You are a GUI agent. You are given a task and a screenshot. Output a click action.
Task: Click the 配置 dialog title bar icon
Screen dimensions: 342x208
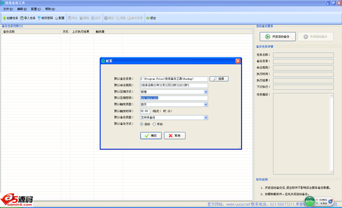click(x=103, y=61)
